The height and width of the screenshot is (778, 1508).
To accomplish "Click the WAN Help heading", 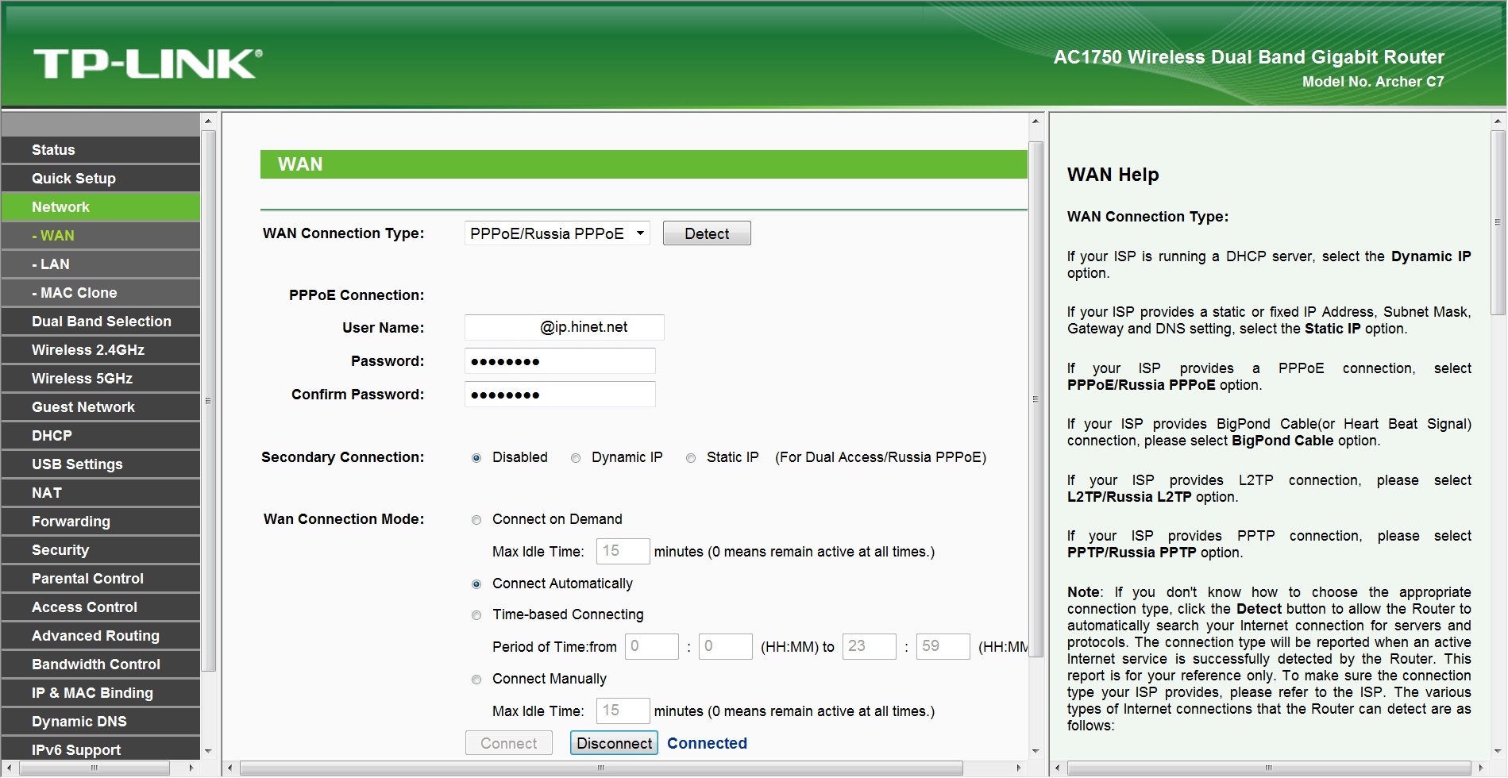I will tap(1113, 175).
